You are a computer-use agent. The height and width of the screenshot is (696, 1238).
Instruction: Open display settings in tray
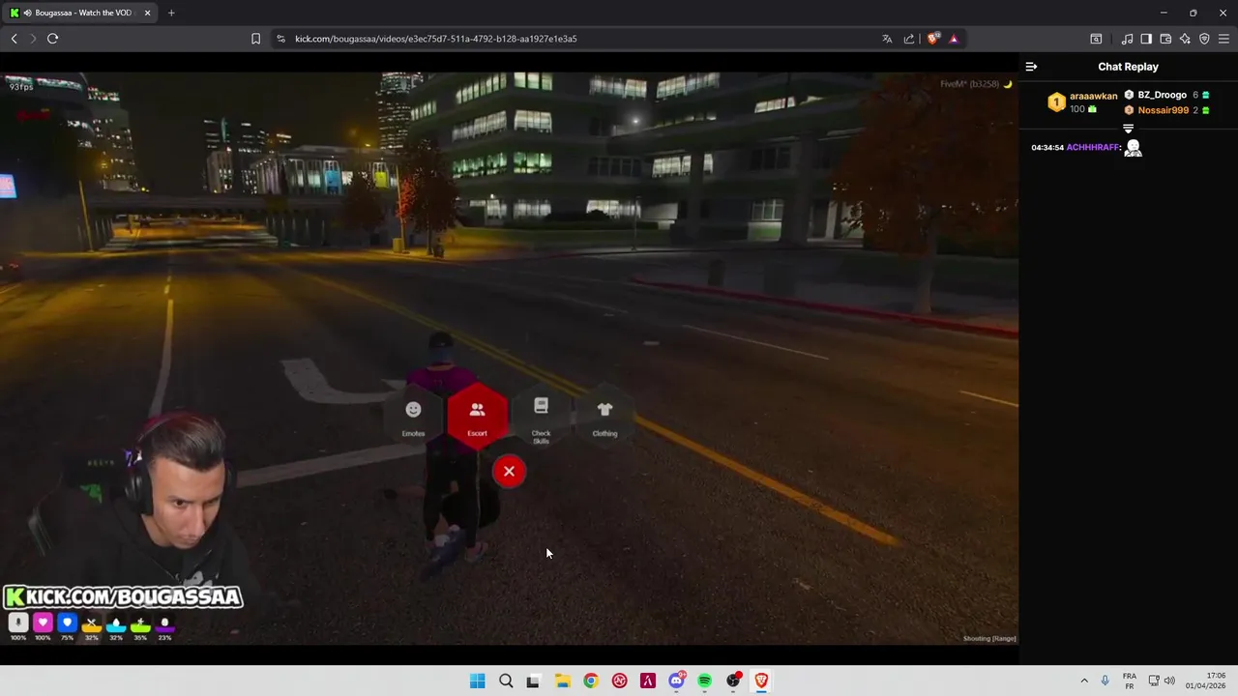click(x=1154, y=681)
